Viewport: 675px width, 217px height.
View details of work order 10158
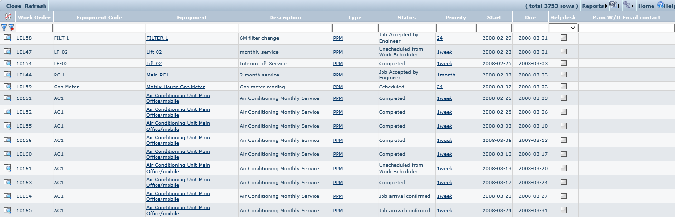click(x=8, y=38)
